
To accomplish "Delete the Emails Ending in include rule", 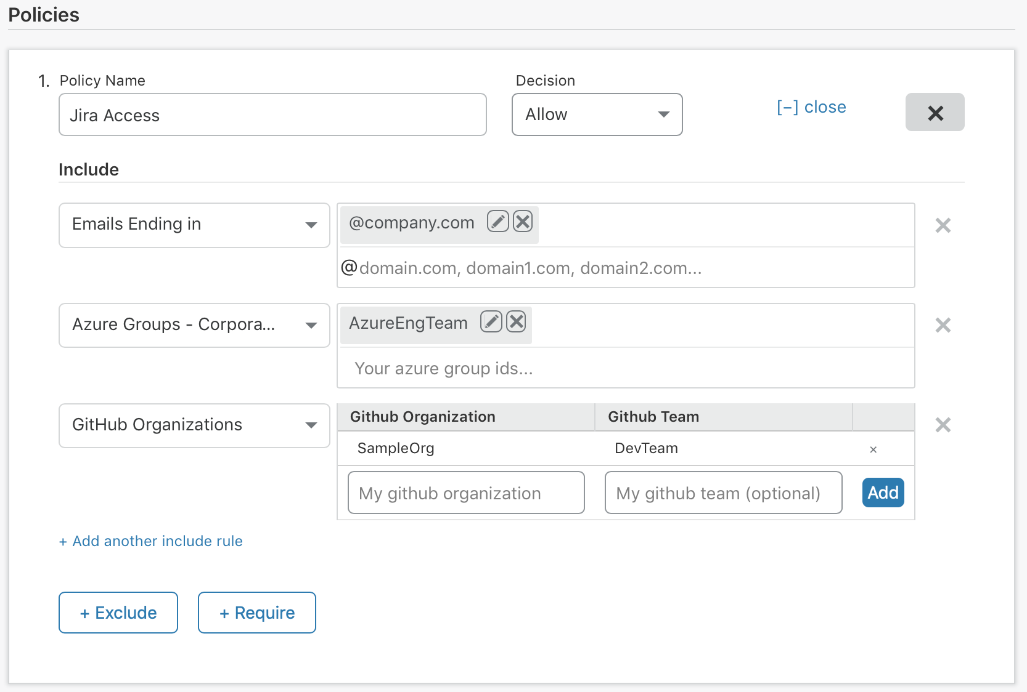I will [943, 225].
